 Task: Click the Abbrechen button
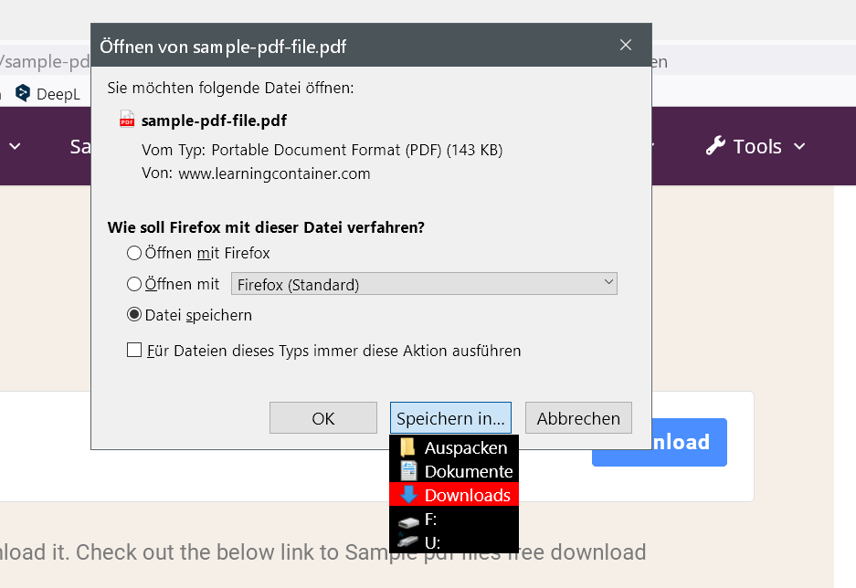pos(578,418)
